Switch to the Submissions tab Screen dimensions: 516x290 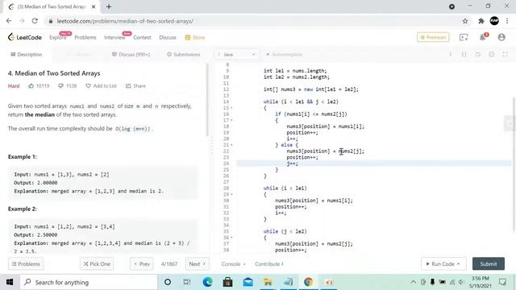(183, 54)
